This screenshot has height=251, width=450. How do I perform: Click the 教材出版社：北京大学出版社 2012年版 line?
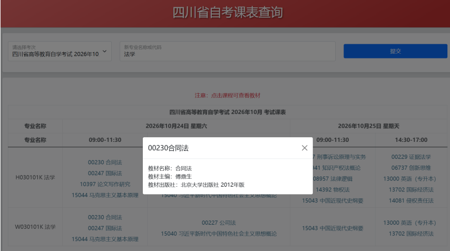[196, 185]
